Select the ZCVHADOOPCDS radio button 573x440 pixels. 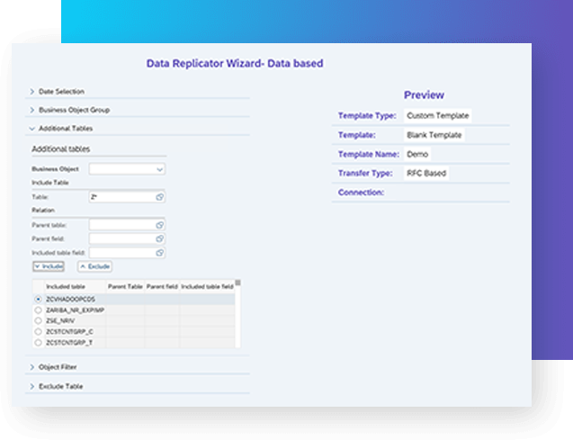click(38, 300)
